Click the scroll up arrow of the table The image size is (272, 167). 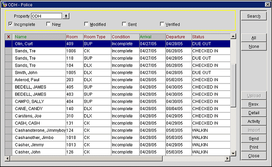pyautogui.click(x=233, y=36)
